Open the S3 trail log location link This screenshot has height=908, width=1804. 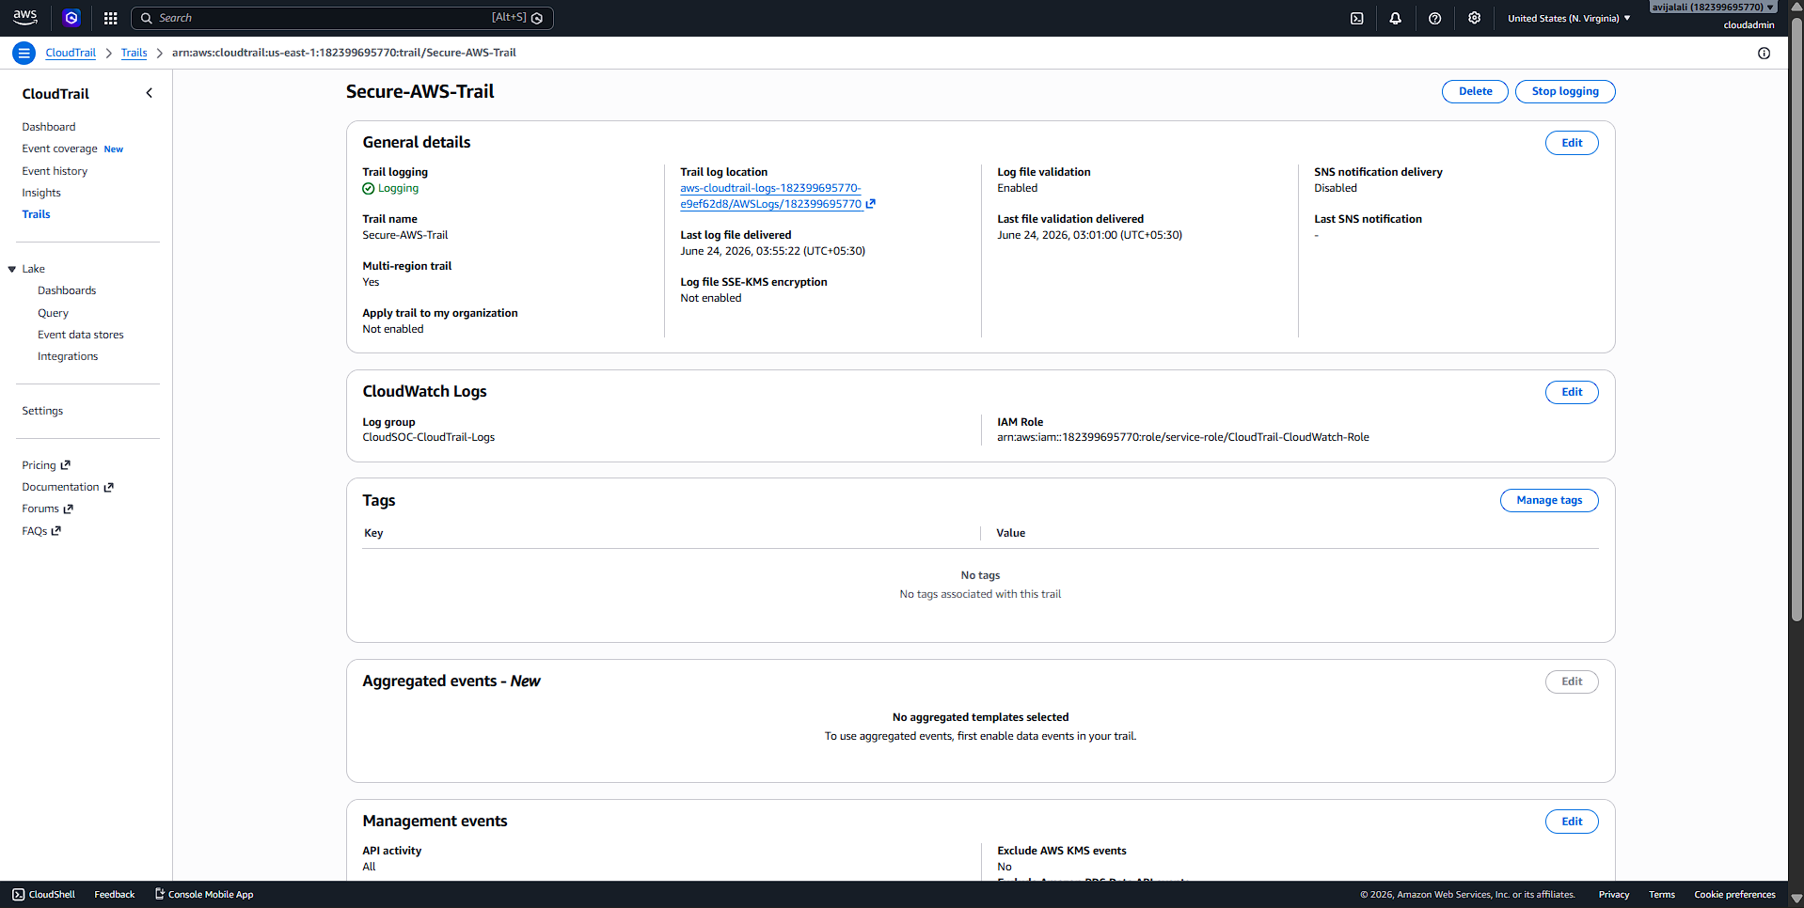click(x=771, y=196)
